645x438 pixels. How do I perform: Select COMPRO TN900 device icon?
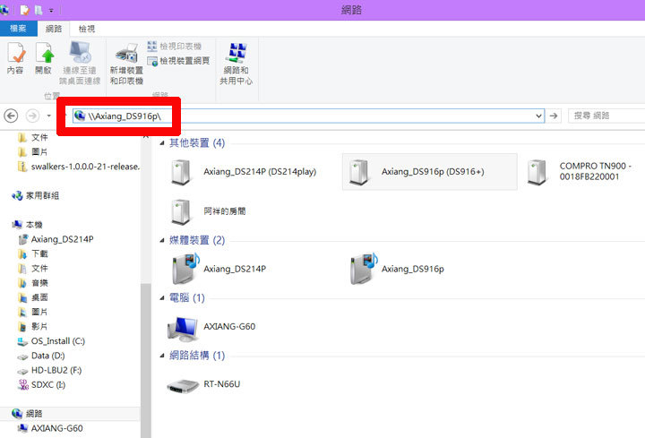tap(537, 172)
